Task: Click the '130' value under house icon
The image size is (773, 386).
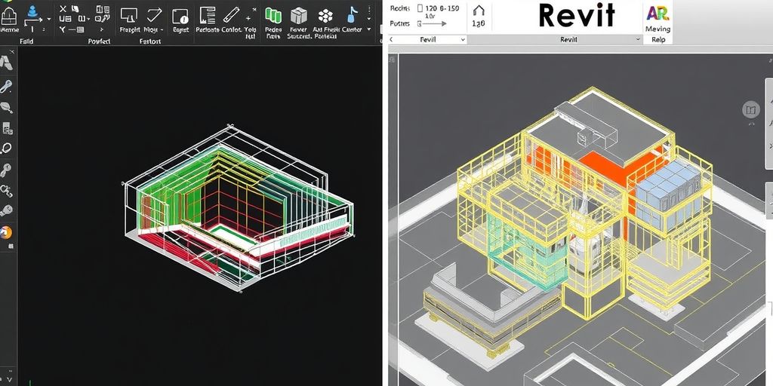Action: point(478,23)
